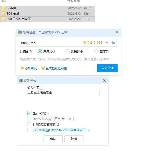This screenshot has height=155, width=141.
Task: Enable the ZIP经典加密方式 checkbox
Action: tap(29, 124)
